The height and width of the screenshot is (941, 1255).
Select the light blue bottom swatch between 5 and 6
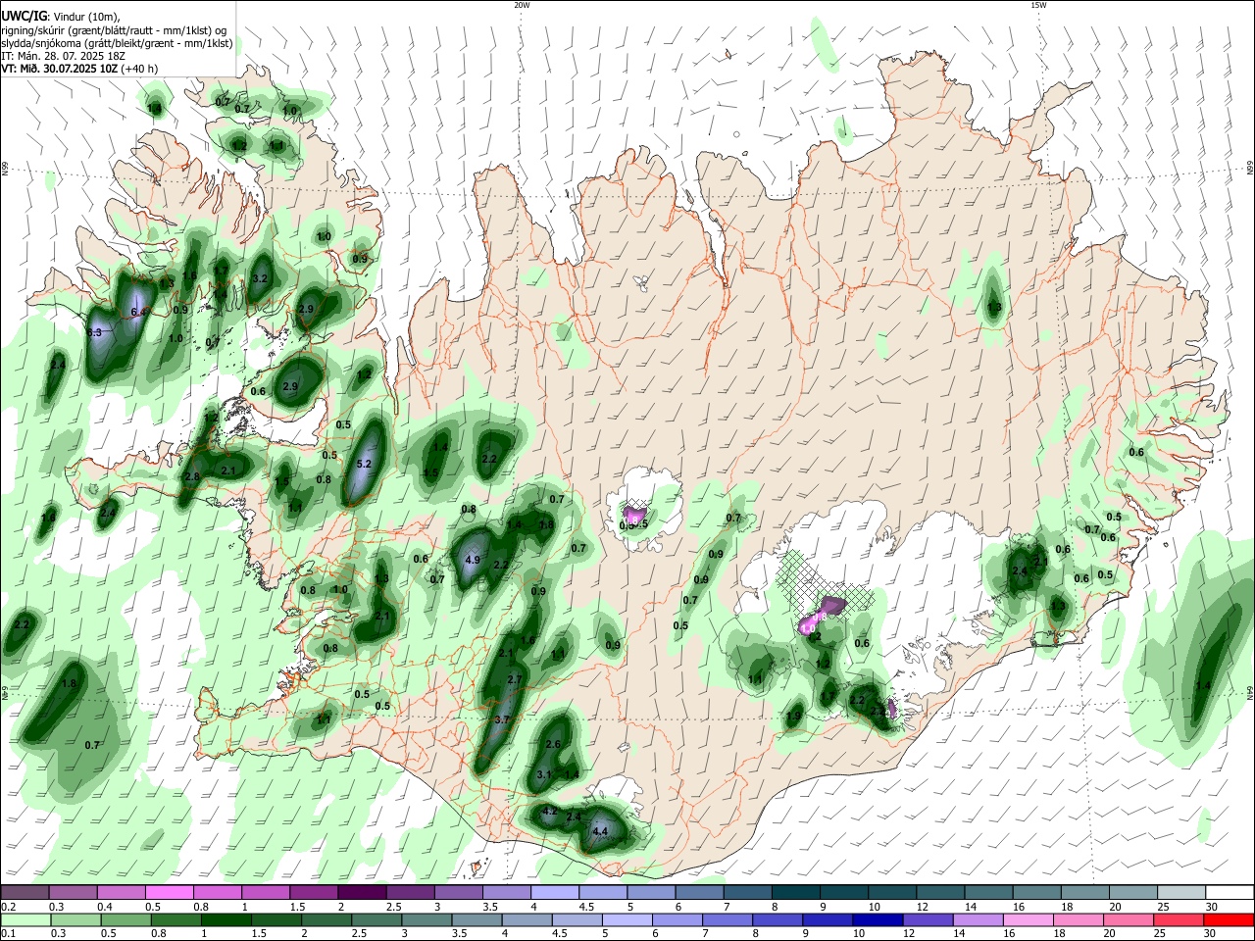[x=627, y=919]
